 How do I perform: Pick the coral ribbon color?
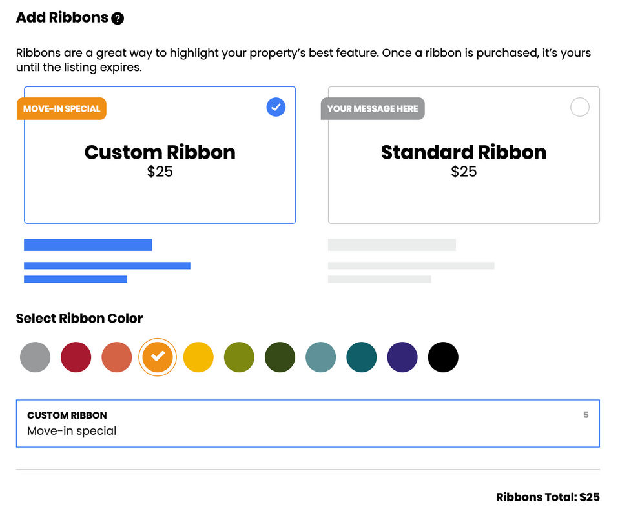pyautogui.click(x=117, y=357)
